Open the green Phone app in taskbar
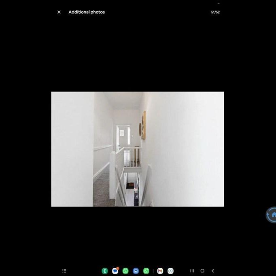Image resolution: width=276 pixels, height=276 pixels. point(105,271)
